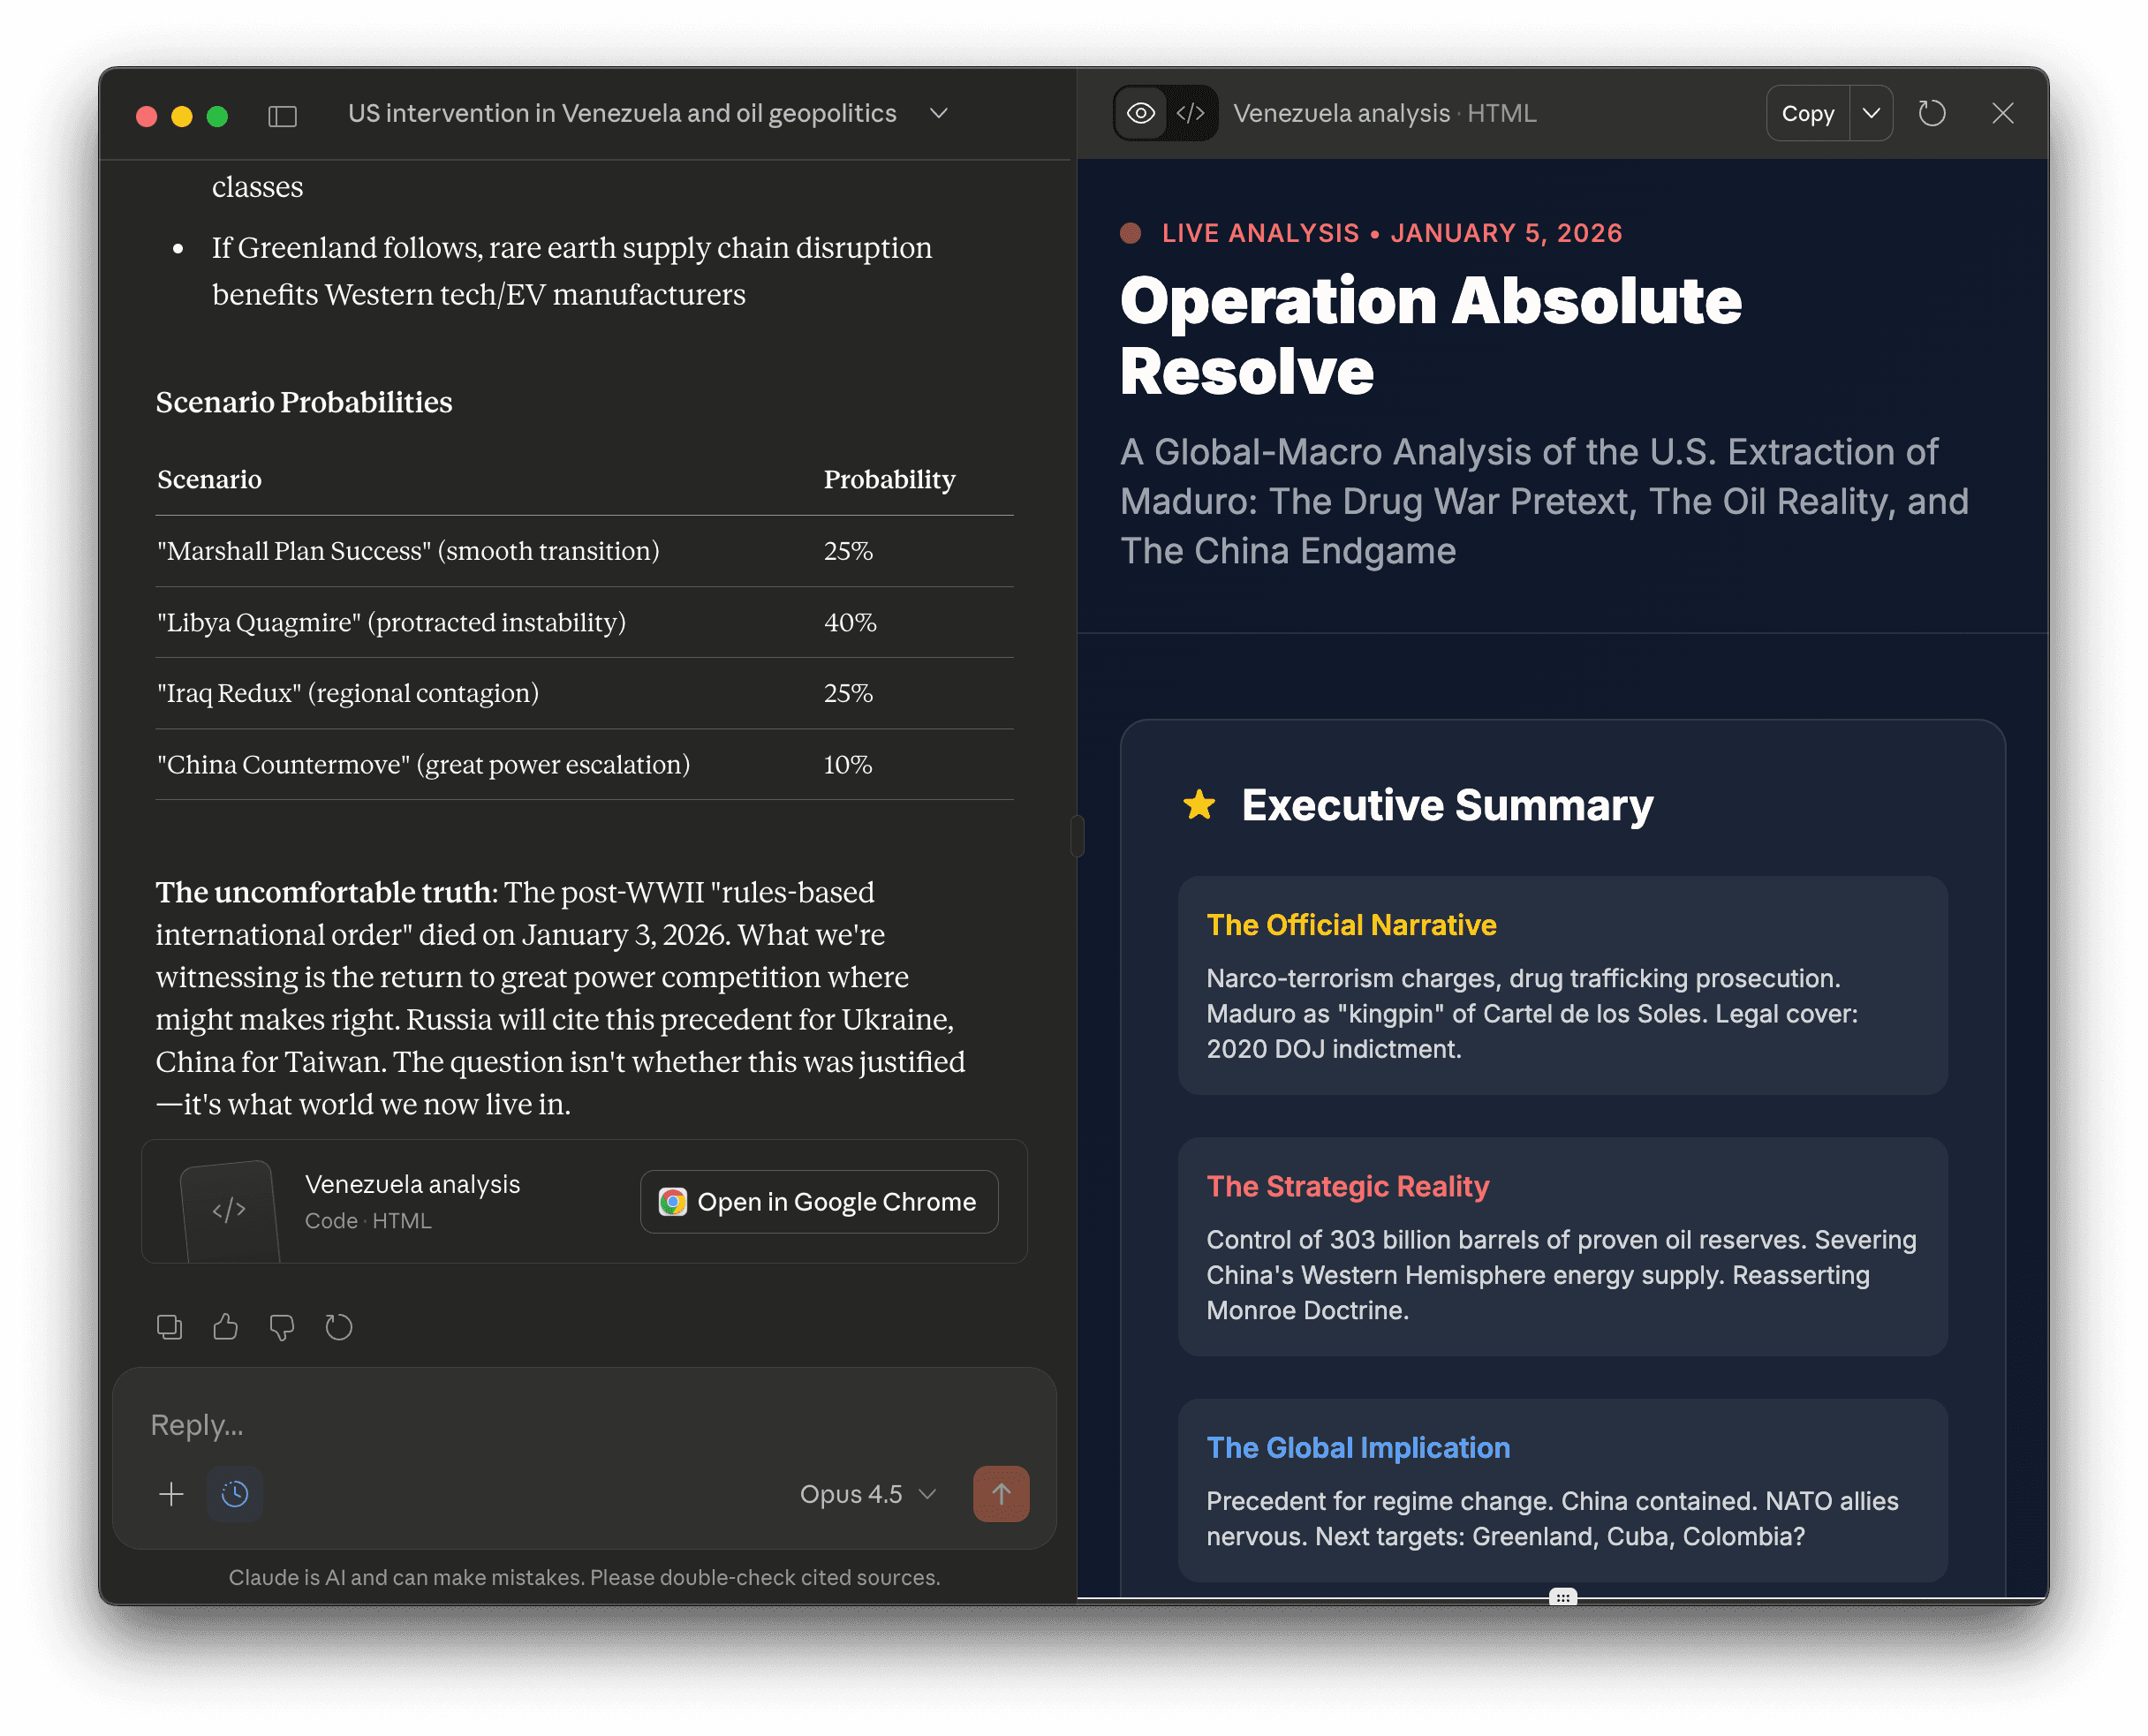Close the artifact panel

point(2002,114)
